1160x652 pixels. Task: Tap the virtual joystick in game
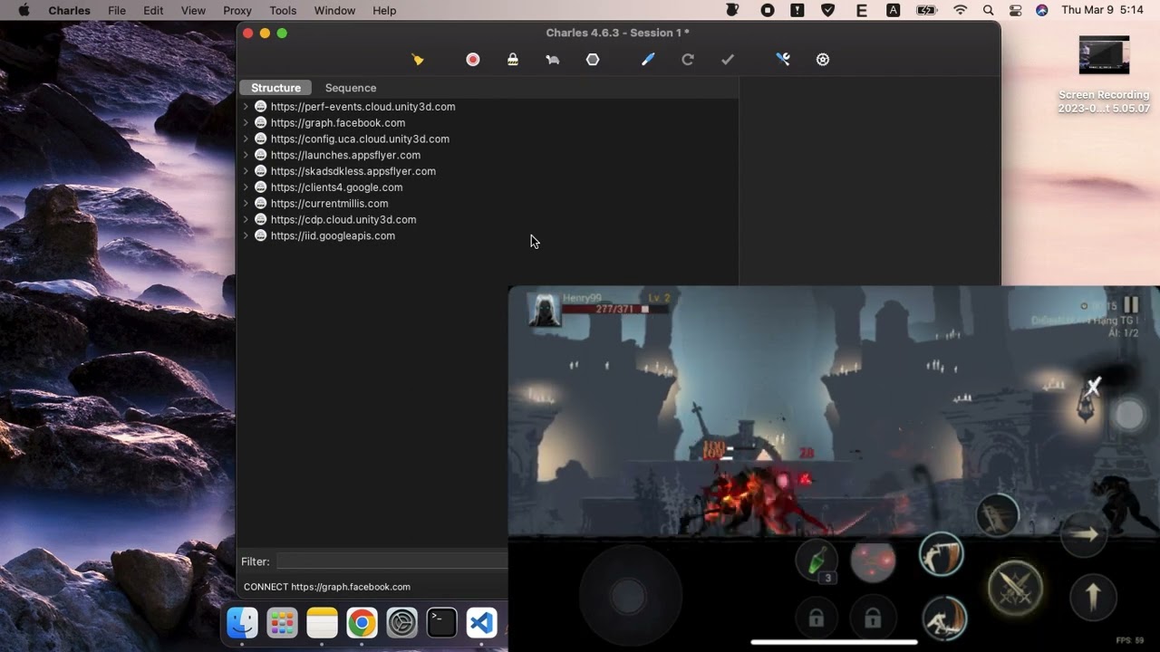(629, 596)
